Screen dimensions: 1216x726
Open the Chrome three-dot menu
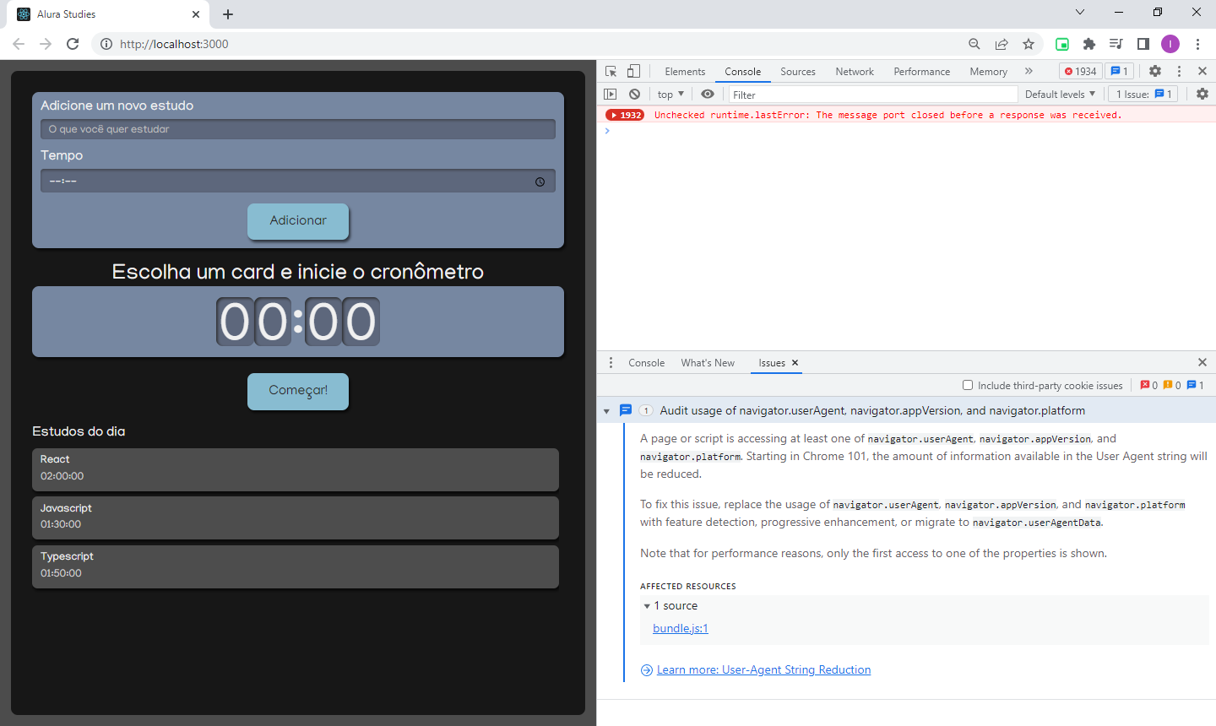(1197, 44)
